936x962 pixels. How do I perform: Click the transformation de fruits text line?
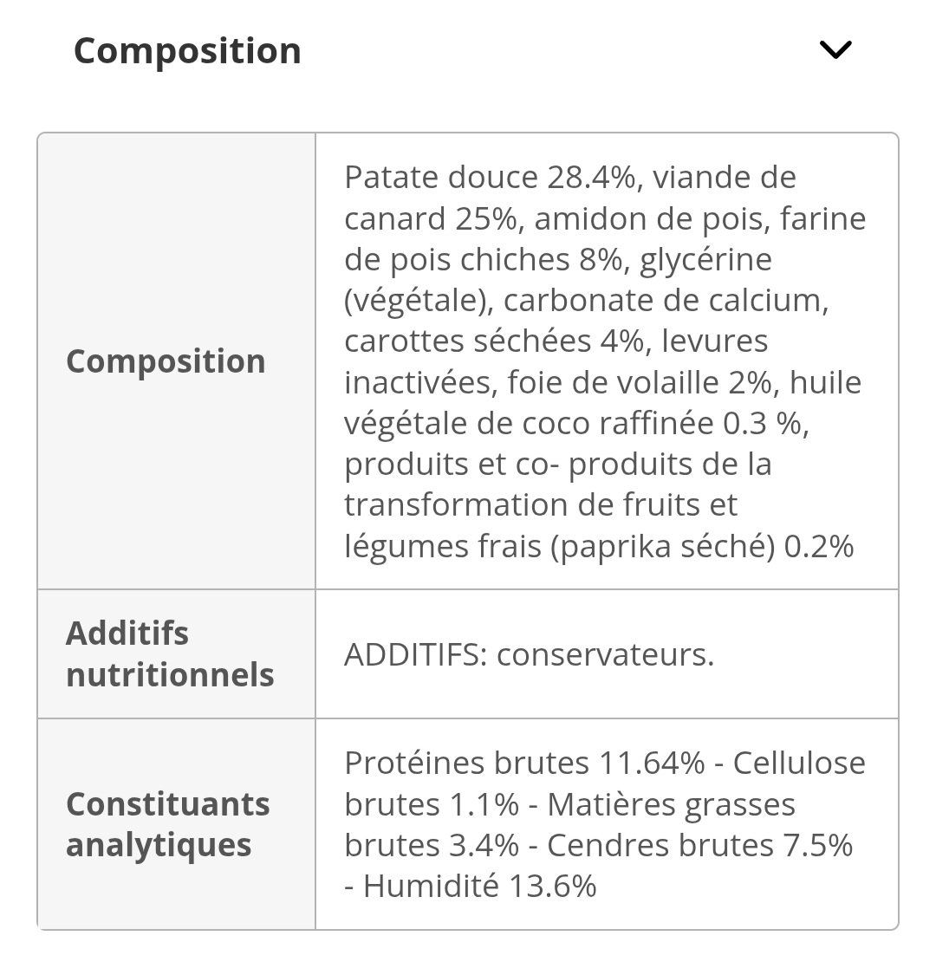pyautogui.click(x=541, y=504)
